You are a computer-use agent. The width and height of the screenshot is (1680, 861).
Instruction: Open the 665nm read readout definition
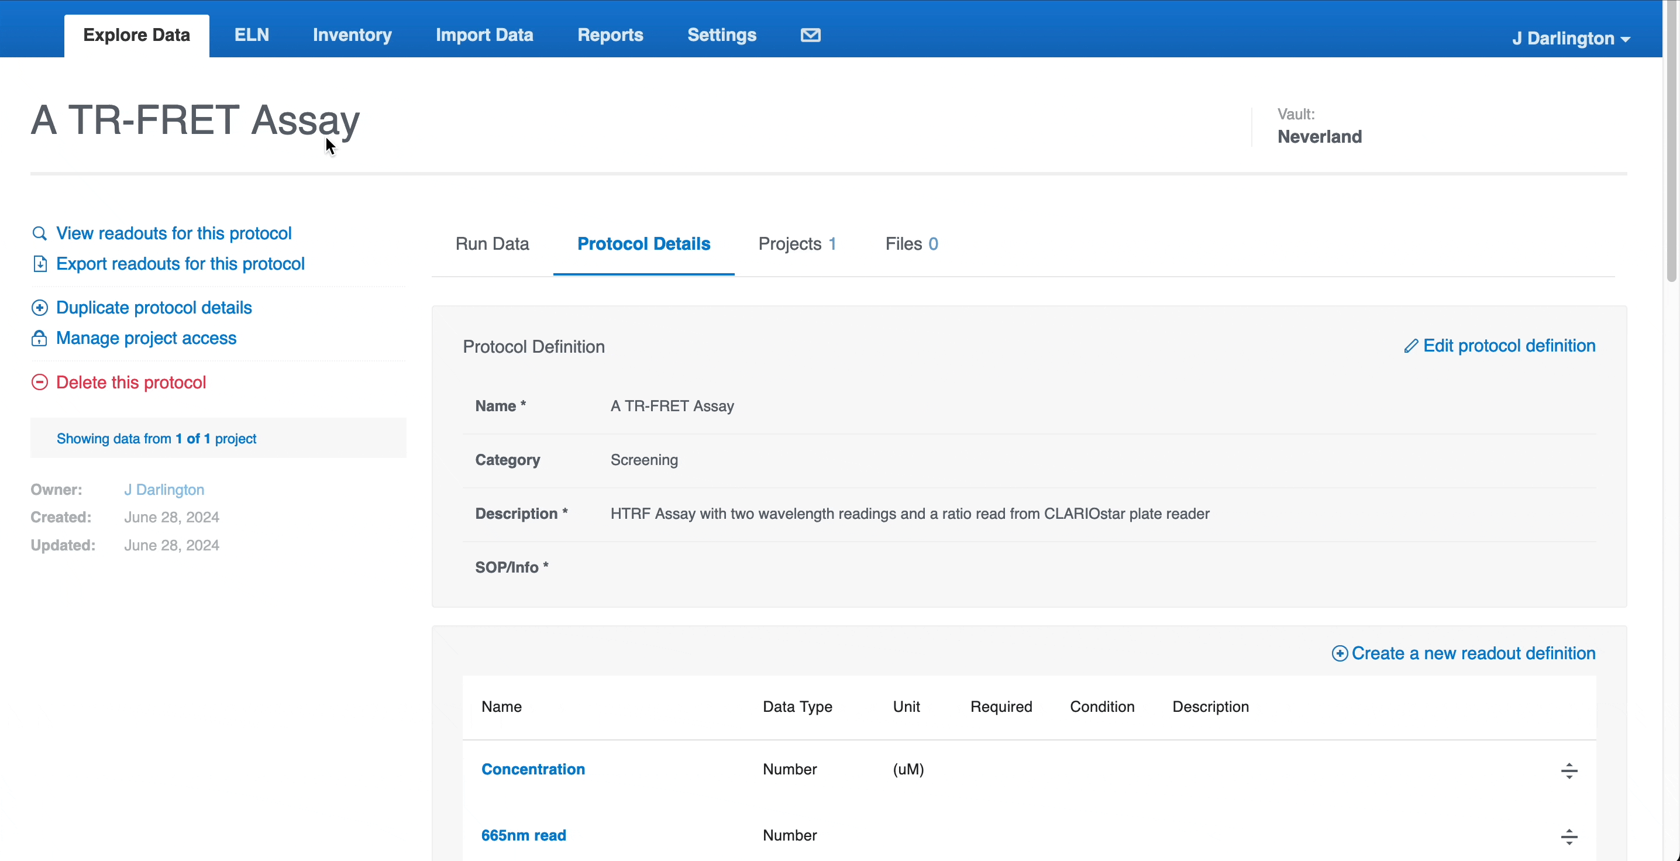(524, 836)
